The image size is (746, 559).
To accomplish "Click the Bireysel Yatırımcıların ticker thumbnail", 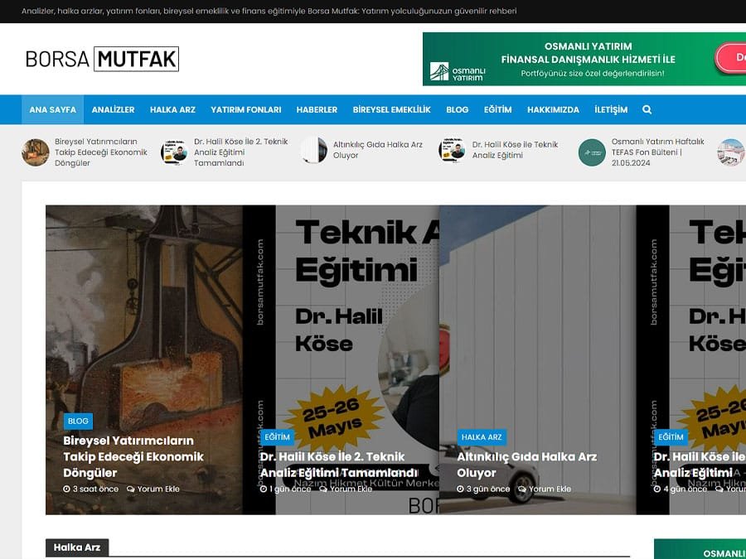I will [x=35, y=152].
